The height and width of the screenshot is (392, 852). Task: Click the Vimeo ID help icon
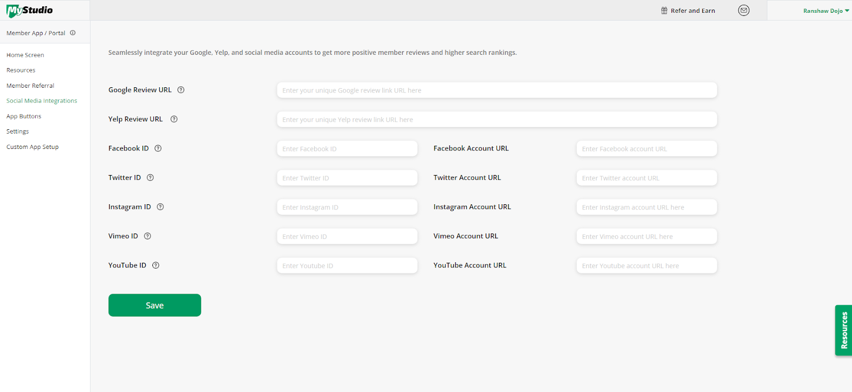pyautogui.click(x=148, y=236)
